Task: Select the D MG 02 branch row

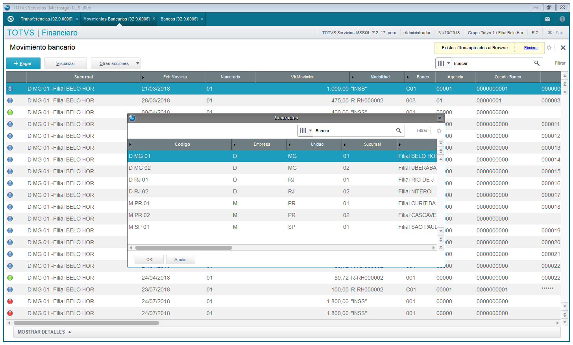Action: point(282,168)
